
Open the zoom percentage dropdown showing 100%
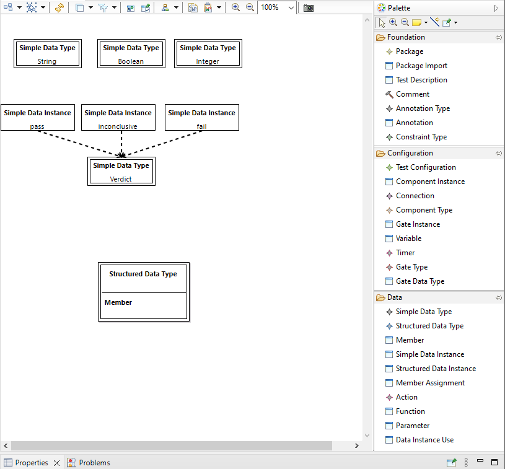pos(290,7)
